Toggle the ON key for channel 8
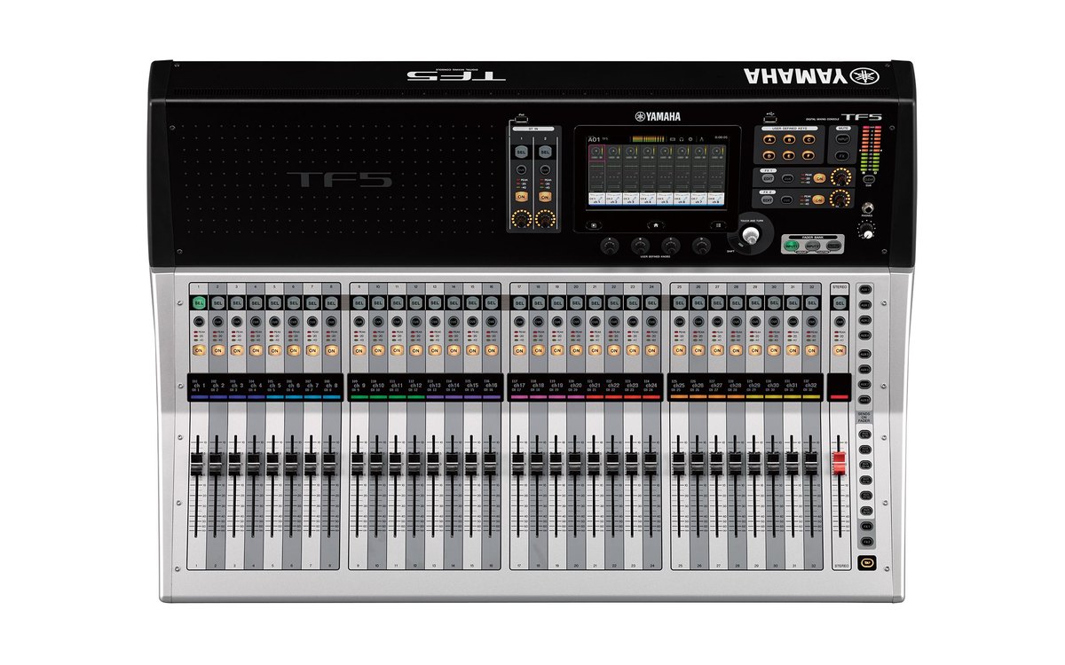The image size is (1065, 665). click(x=331, y=351)
